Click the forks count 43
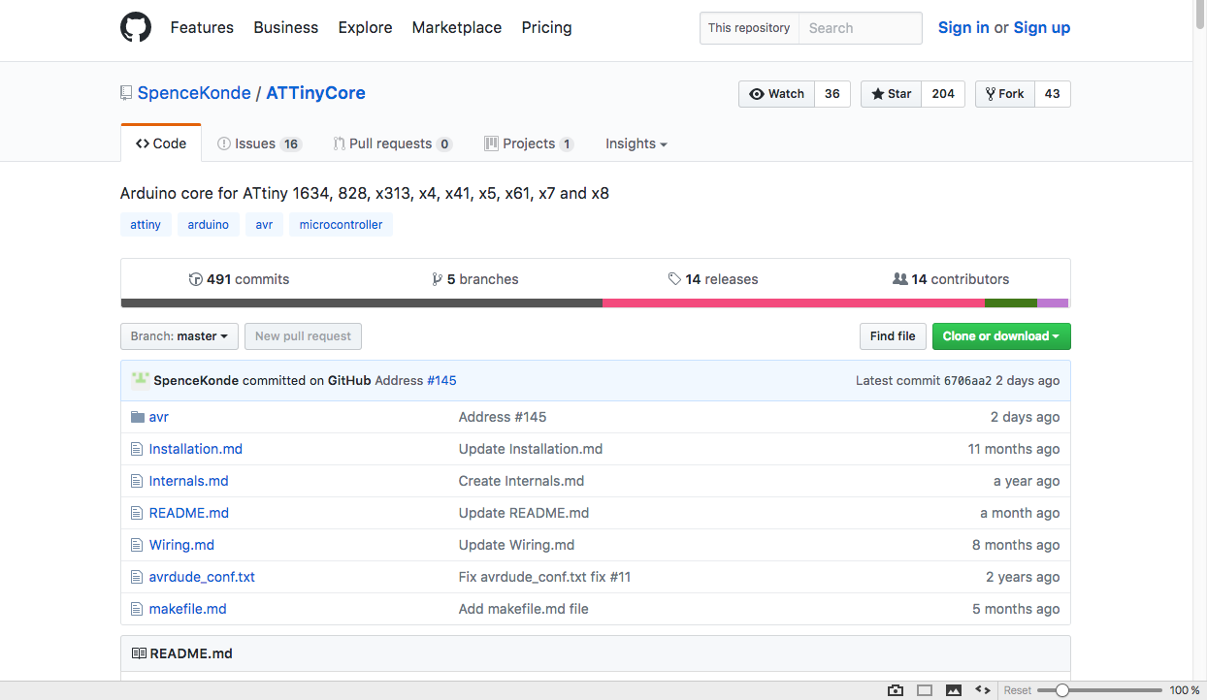Screen dimensions: 1207x700 tap(1053, 94)
